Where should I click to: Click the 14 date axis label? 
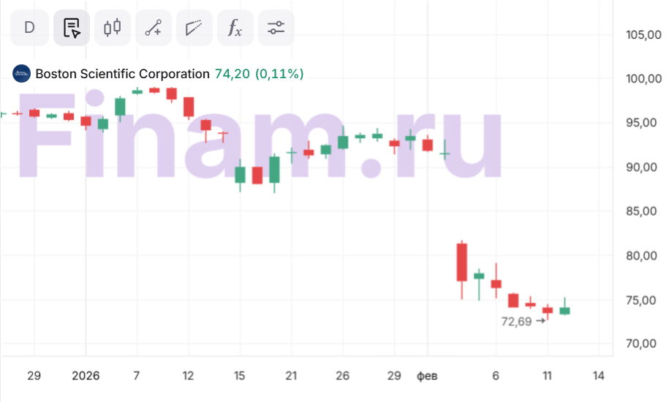598,376
